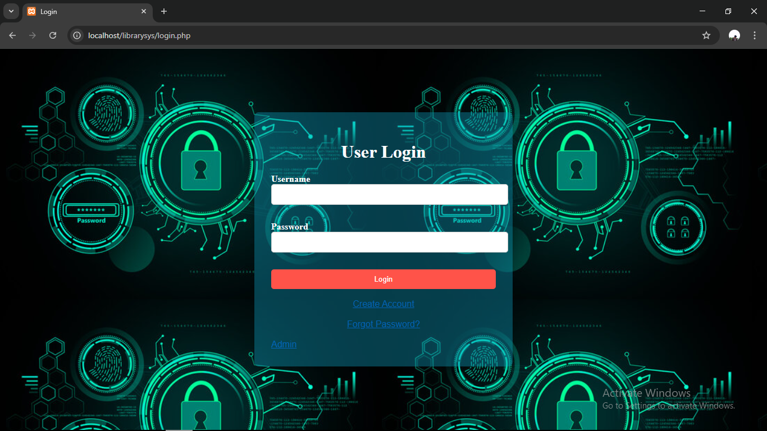Focus the Username input field
Image resolution: width=767 pixels, height=431 pixels.
(x=389, y=195)
